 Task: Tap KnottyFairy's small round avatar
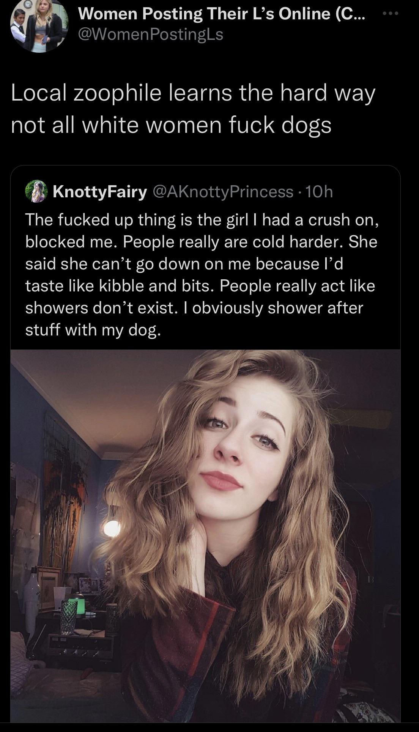tap(36, 192)
